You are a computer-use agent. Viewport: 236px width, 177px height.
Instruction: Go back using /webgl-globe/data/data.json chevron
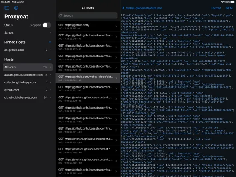click(124, 8)
